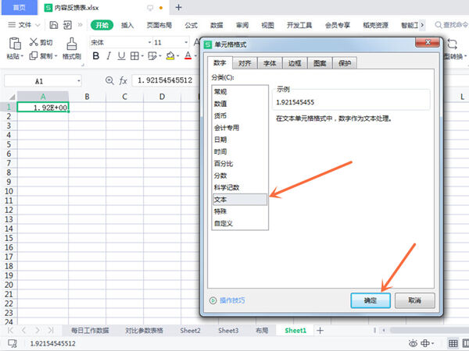Expand more quick access toolbar items
This screenshot has height=351, width=469.
(80, 25)
